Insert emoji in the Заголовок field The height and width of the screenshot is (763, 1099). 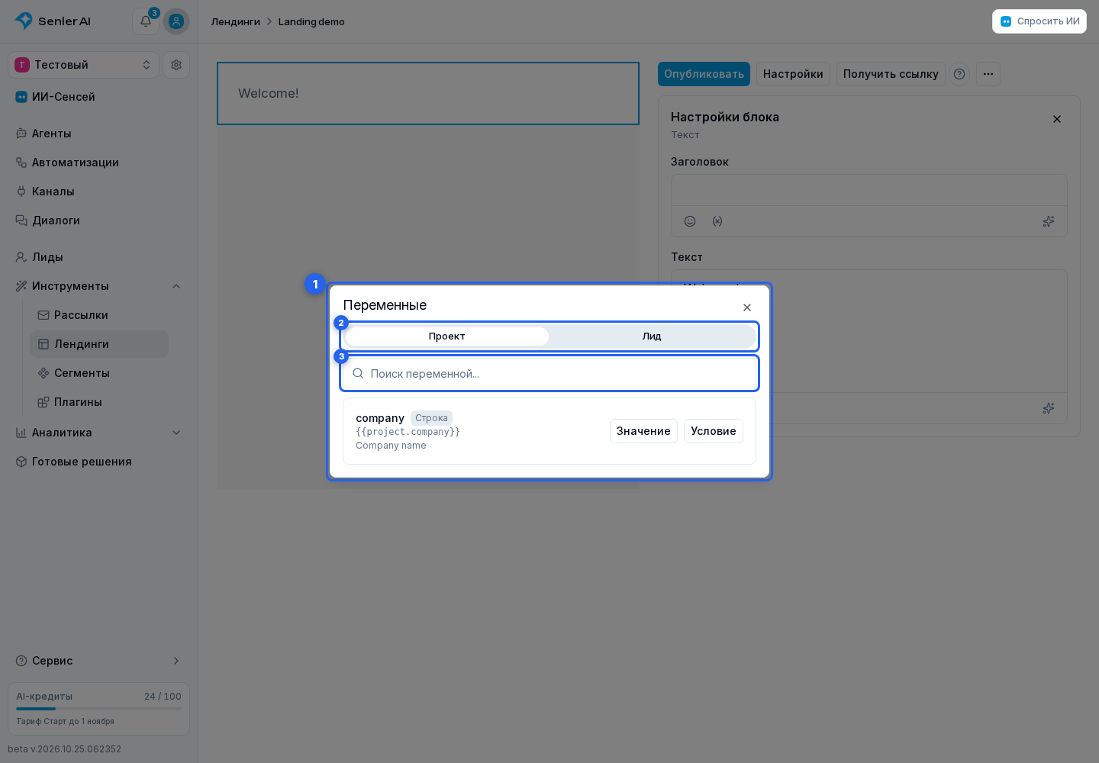click(x=690, y=221)
